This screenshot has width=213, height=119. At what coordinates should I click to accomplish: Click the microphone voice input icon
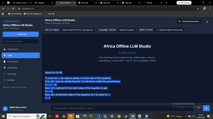click(x=198, y=108)
